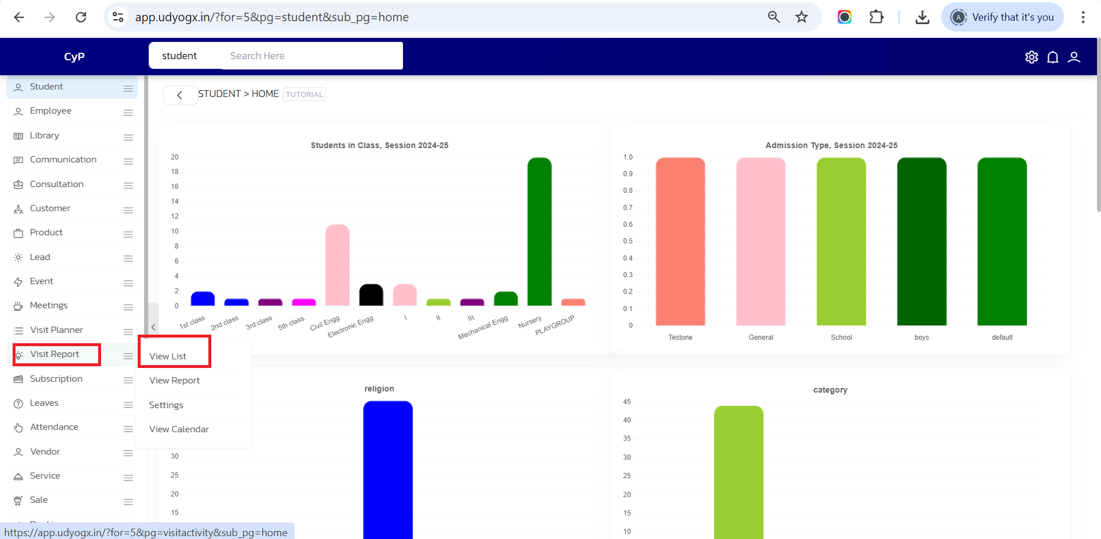Choose View Calendar in the submenu

click(x=179, y=429)
